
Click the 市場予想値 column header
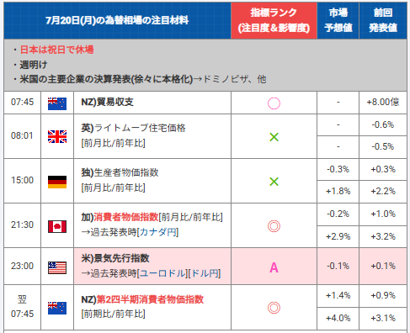(338, 20)
